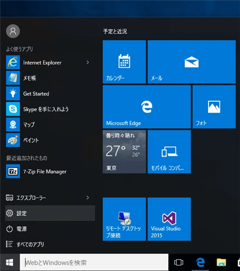Click the 予定と近況 group heading
Viewport: 240px width, 271px height.
(115, 32)
